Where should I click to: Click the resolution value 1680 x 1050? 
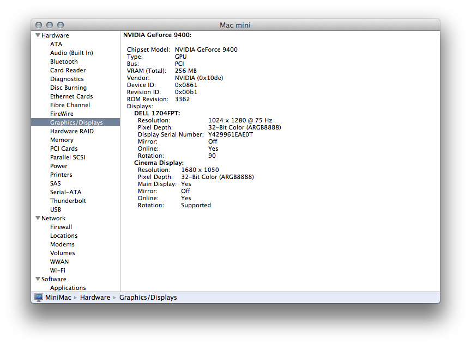click(200, 170)
